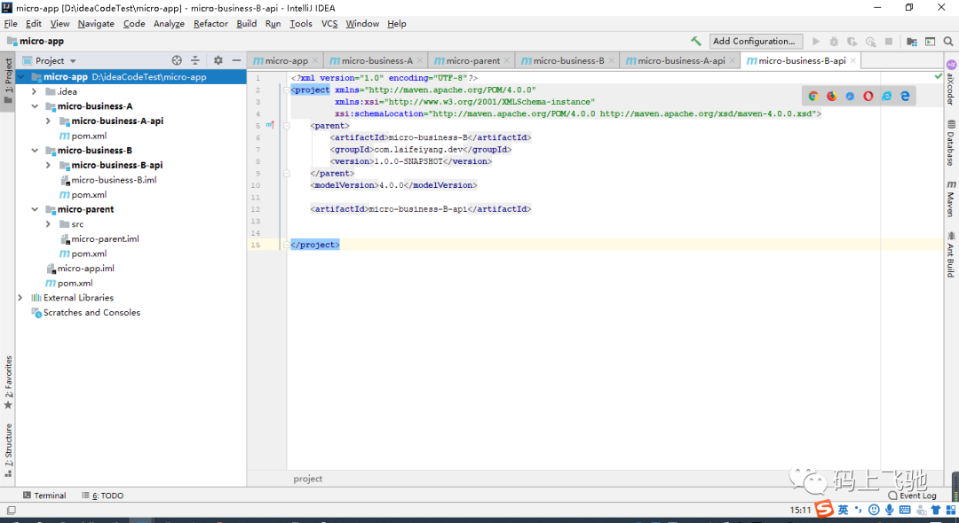Click the Search Everywhere magnifier icon
This screenshot has height=523, width=959.
(x=948, y=42)
